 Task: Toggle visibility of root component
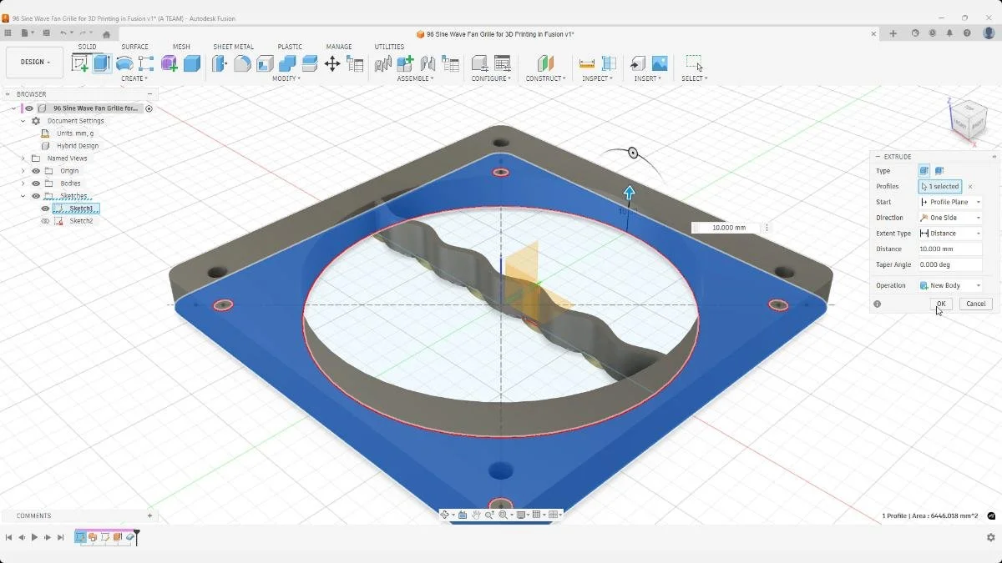[x=29, y=108]
